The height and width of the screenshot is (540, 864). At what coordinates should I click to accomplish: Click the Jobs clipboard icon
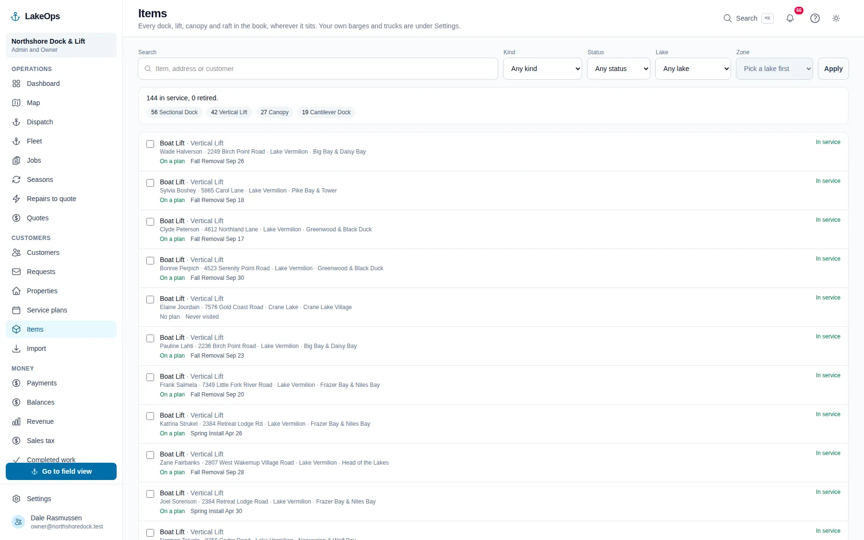pos(16,160)
